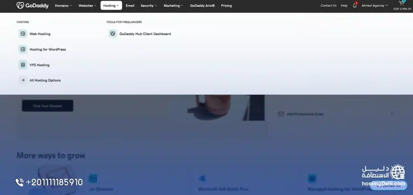Click the GoDaddy logo icon
Viewport: 413px width, 195px height.
pos(21,6)
